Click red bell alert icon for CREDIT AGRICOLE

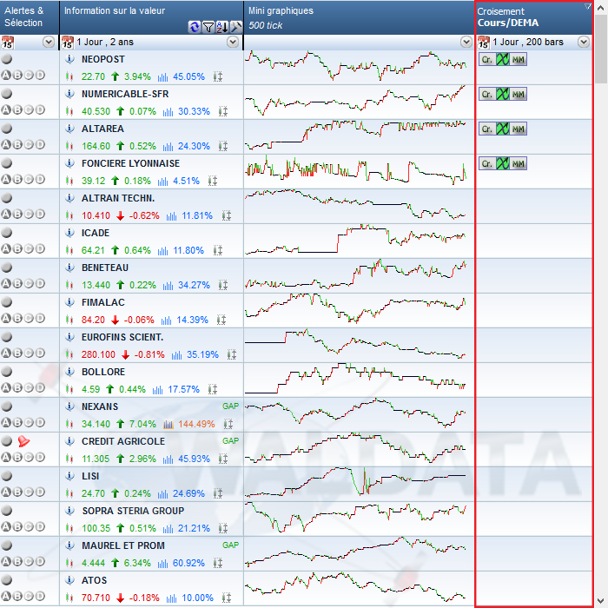23,441
